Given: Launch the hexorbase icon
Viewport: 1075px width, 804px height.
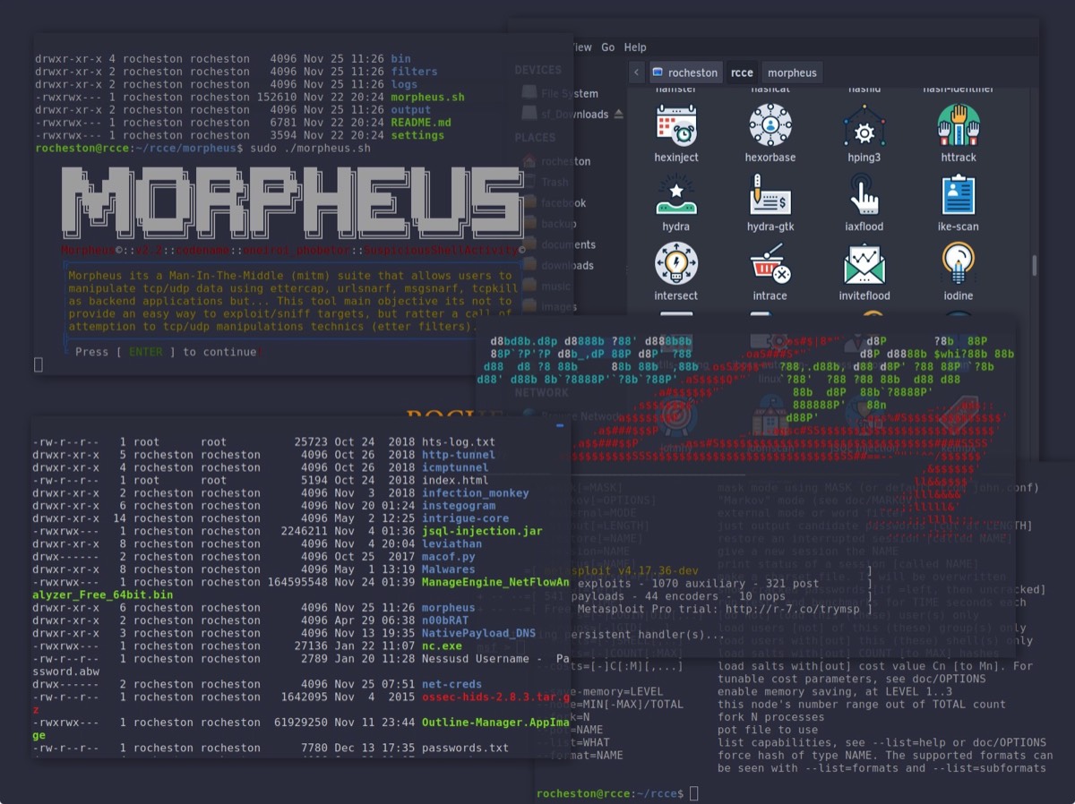Looking at the screenshot, I should tap(770, 126).
